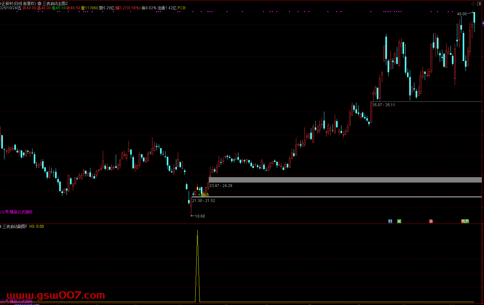Open the www.gsw007.com watermark link
Viewport: 484px width, 305px height.
(56, 295)
